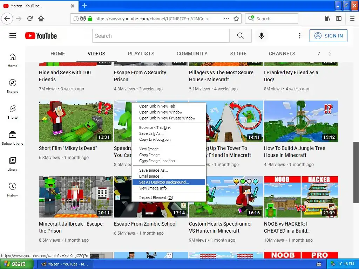Click the YouTube search input field
The height and width of the screenshot is (269, 359).
tap(161, 36)
